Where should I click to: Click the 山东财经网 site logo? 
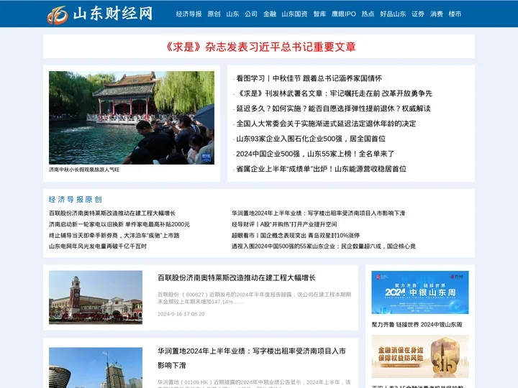click(100, 14)
